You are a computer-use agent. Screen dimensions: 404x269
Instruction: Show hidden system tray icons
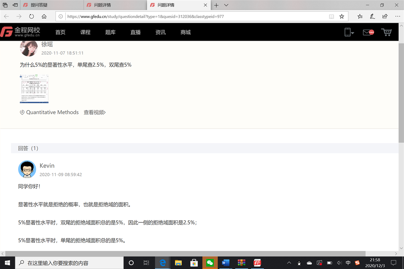click(x=289, y=263)
